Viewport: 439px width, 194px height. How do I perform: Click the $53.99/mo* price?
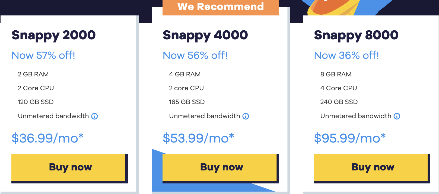click(198, 138)
